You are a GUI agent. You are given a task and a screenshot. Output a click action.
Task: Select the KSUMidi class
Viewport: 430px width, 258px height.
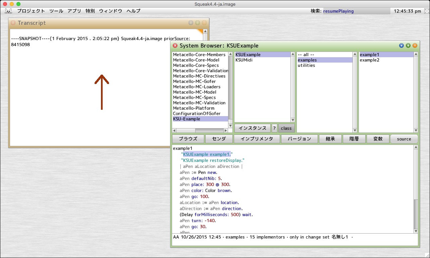coord(263,60)
